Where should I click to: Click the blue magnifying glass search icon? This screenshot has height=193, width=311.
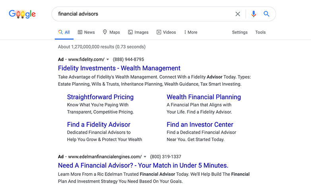point(266,14)
